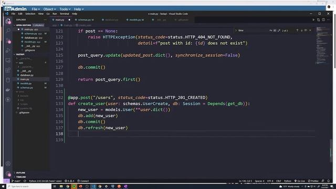Change the Python language mode in status bar
Image resolution: width=336 pixels, height=189 pixels.
coord(288,181)
